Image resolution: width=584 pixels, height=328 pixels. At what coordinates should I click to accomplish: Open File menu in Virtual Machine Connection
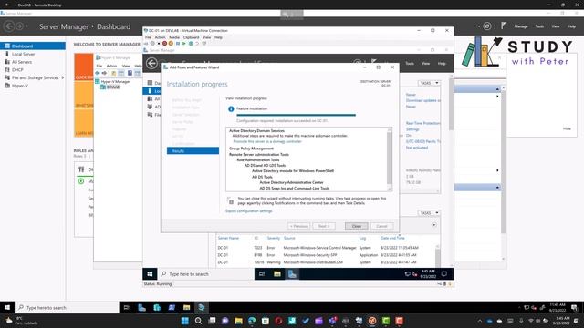(148, 37)
